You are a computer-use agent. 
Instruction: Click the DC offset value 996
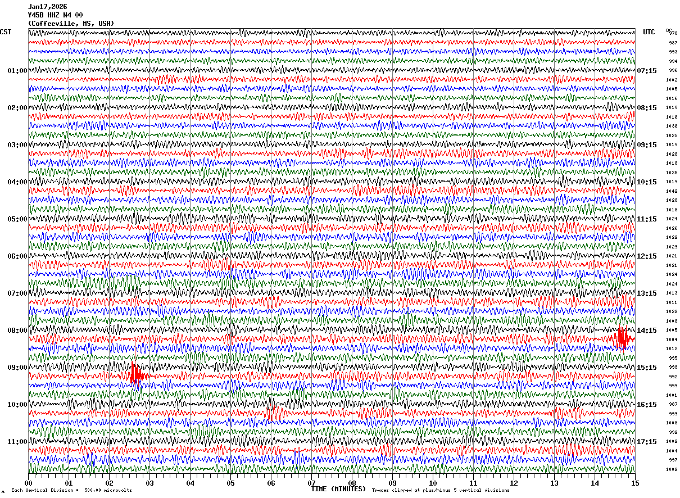673,71
